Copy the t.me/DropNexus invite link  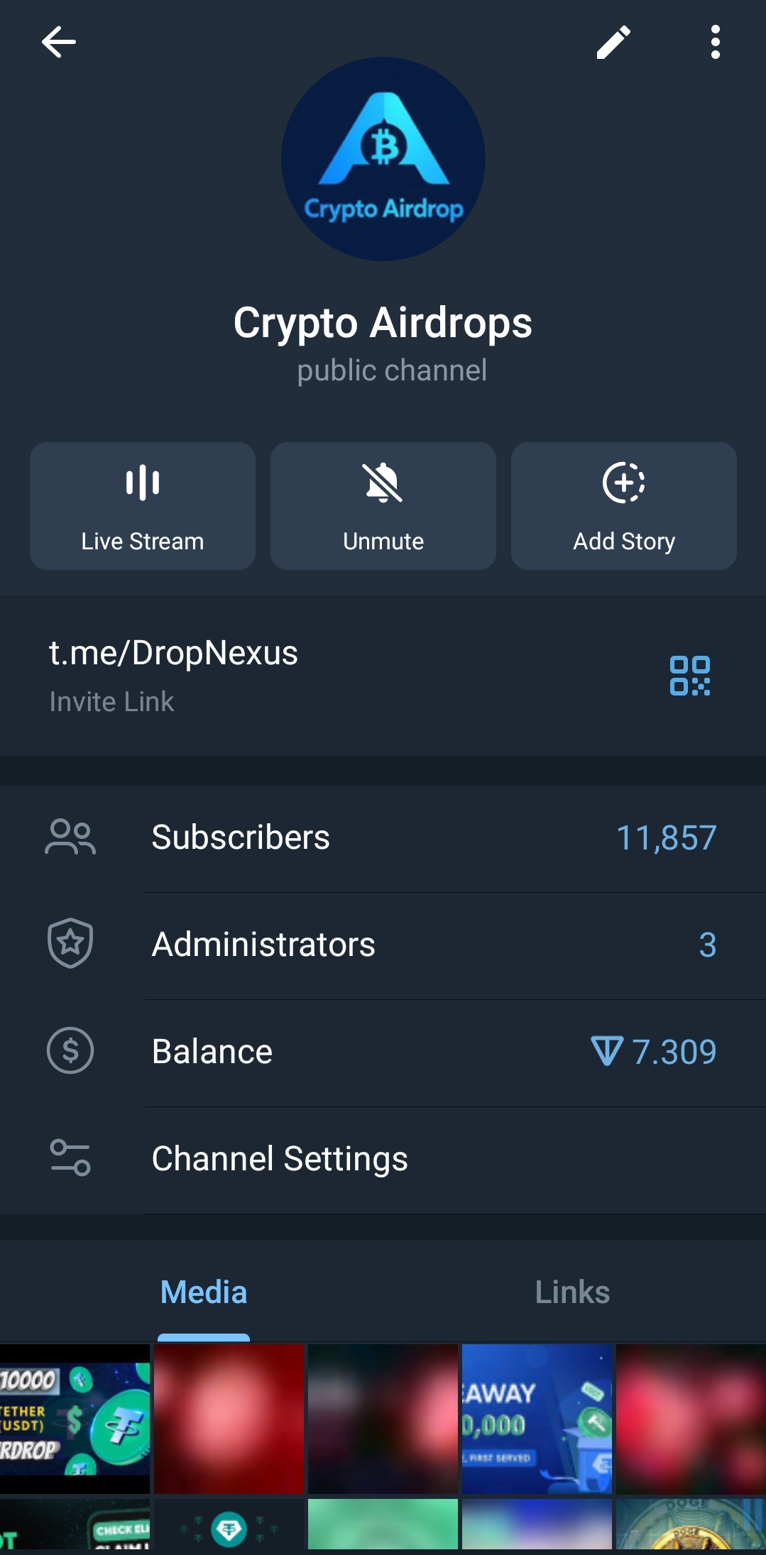point(174,653)
